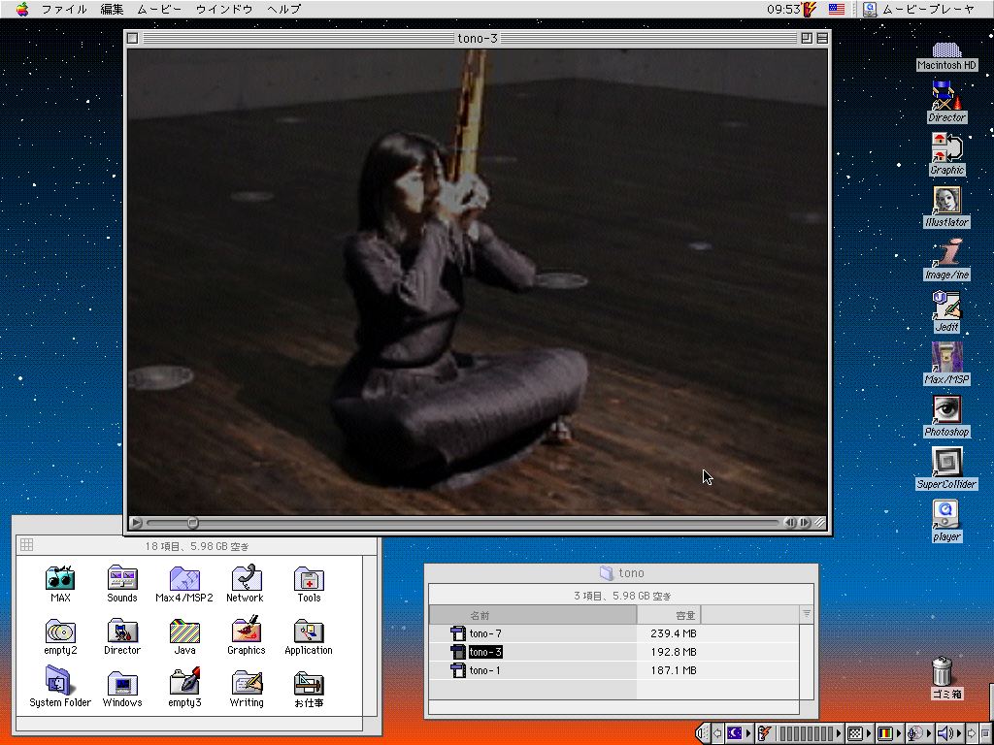Open the Photoshop desktop icon
994x745 pixels.
946,410
